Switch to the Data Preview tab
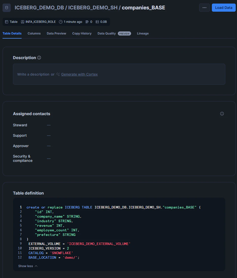Screen dimensions: 237x278 coord(56,33)
